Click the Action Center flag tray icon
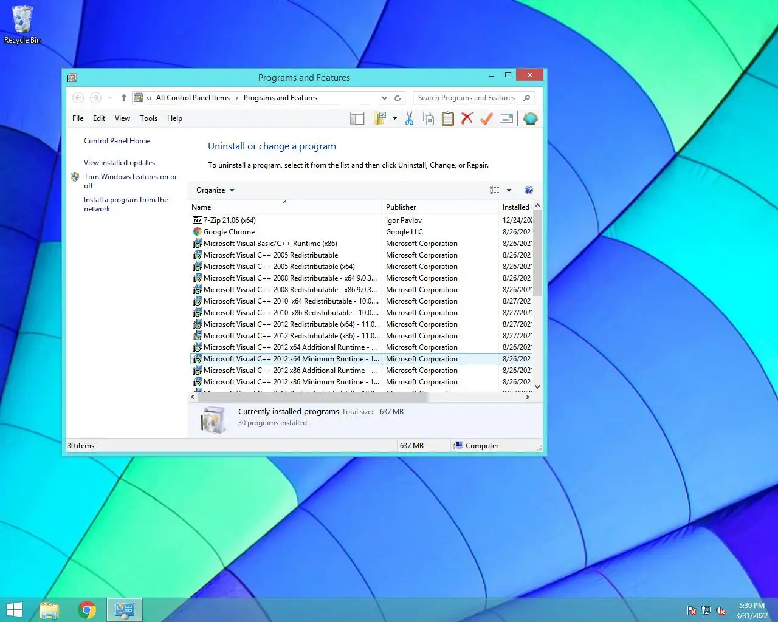This screenshot has width=778, height=622. tap(692, 610)
